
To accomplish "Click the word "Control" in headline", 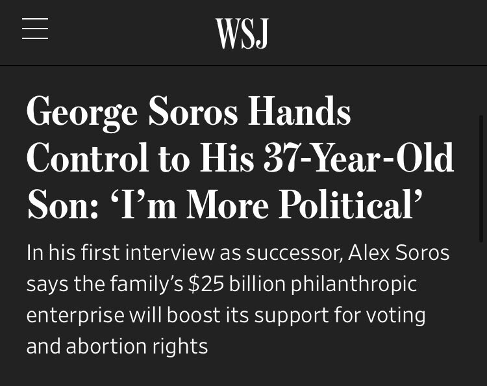I will (87, 158).
